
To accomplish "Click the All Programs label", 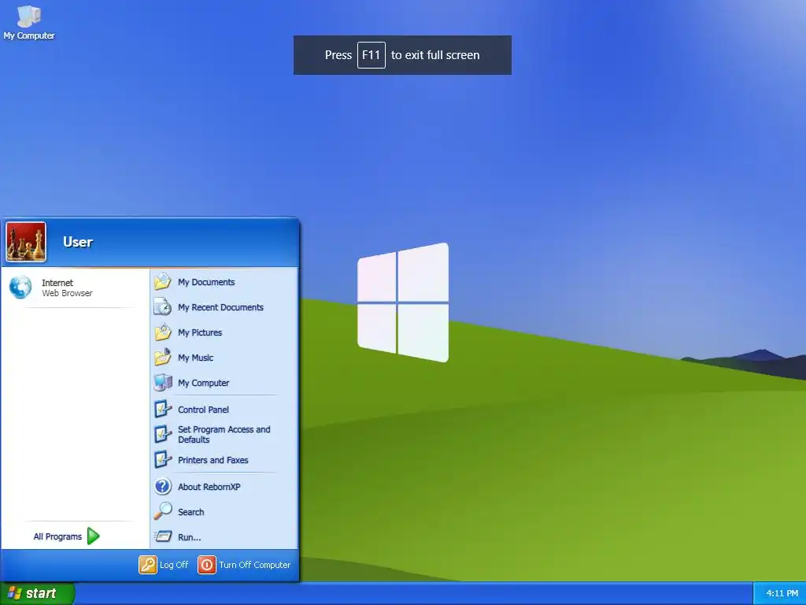I will click(x=57, y=536).
